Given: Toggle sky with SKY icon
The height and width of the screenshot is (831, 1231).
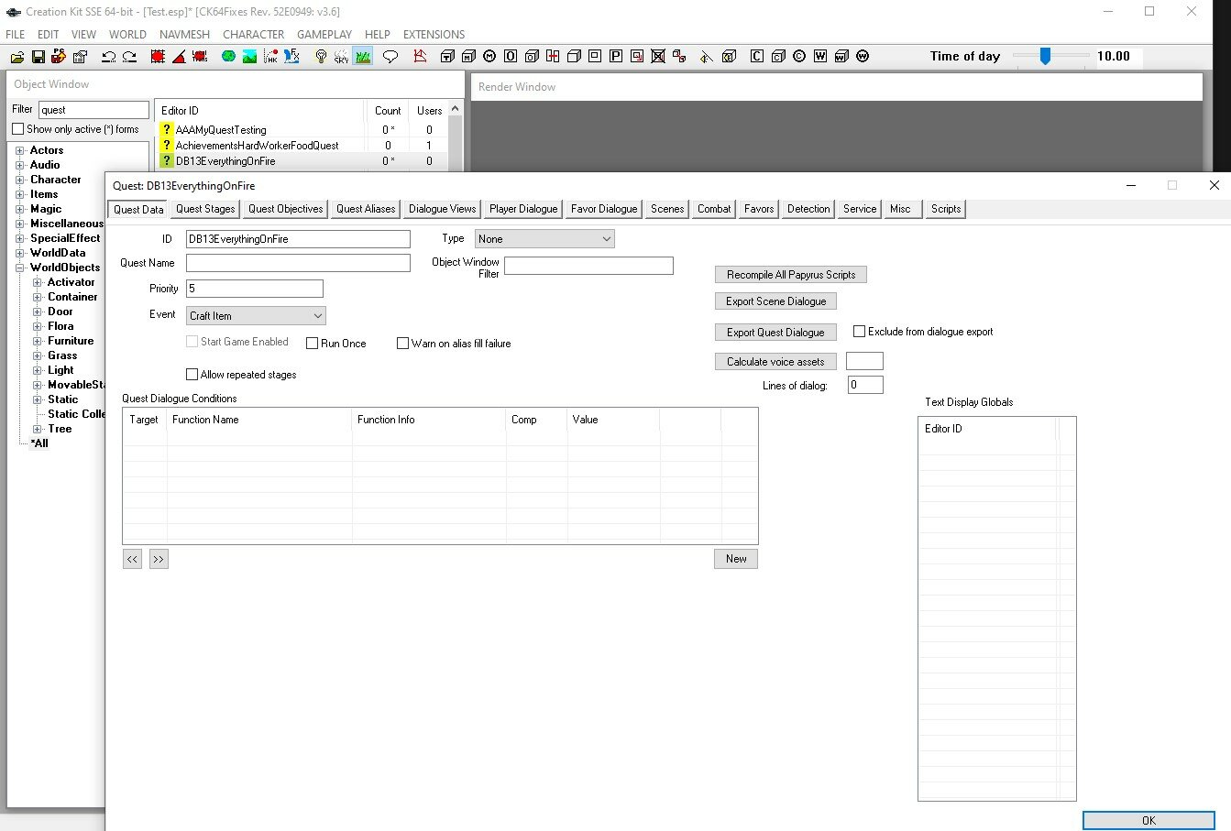Looking at the screenshot, I should click(x=341, y=57).
